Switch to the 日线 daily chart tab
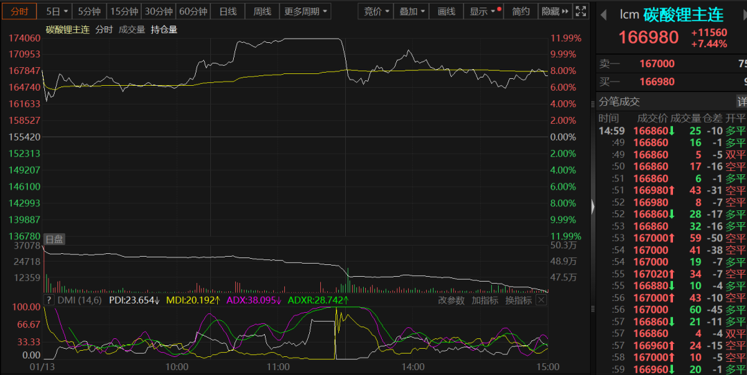Screen dimensions: 747x375 [228, 12]
